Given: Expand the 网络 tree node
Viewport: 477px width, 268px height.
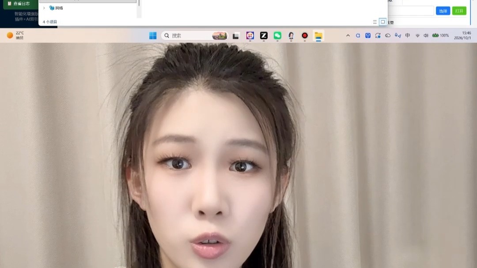Looking at the screenshot, I should click(x=44, y=8).
